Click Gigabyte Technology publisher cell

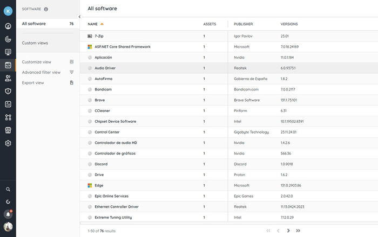tap(251, 132)
